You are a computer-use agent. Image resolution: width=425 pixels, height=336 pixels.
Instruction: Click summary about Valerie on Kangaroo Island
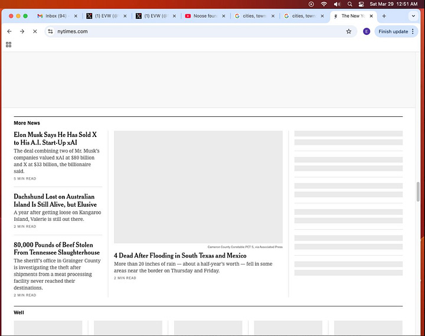tap(57, 216)
